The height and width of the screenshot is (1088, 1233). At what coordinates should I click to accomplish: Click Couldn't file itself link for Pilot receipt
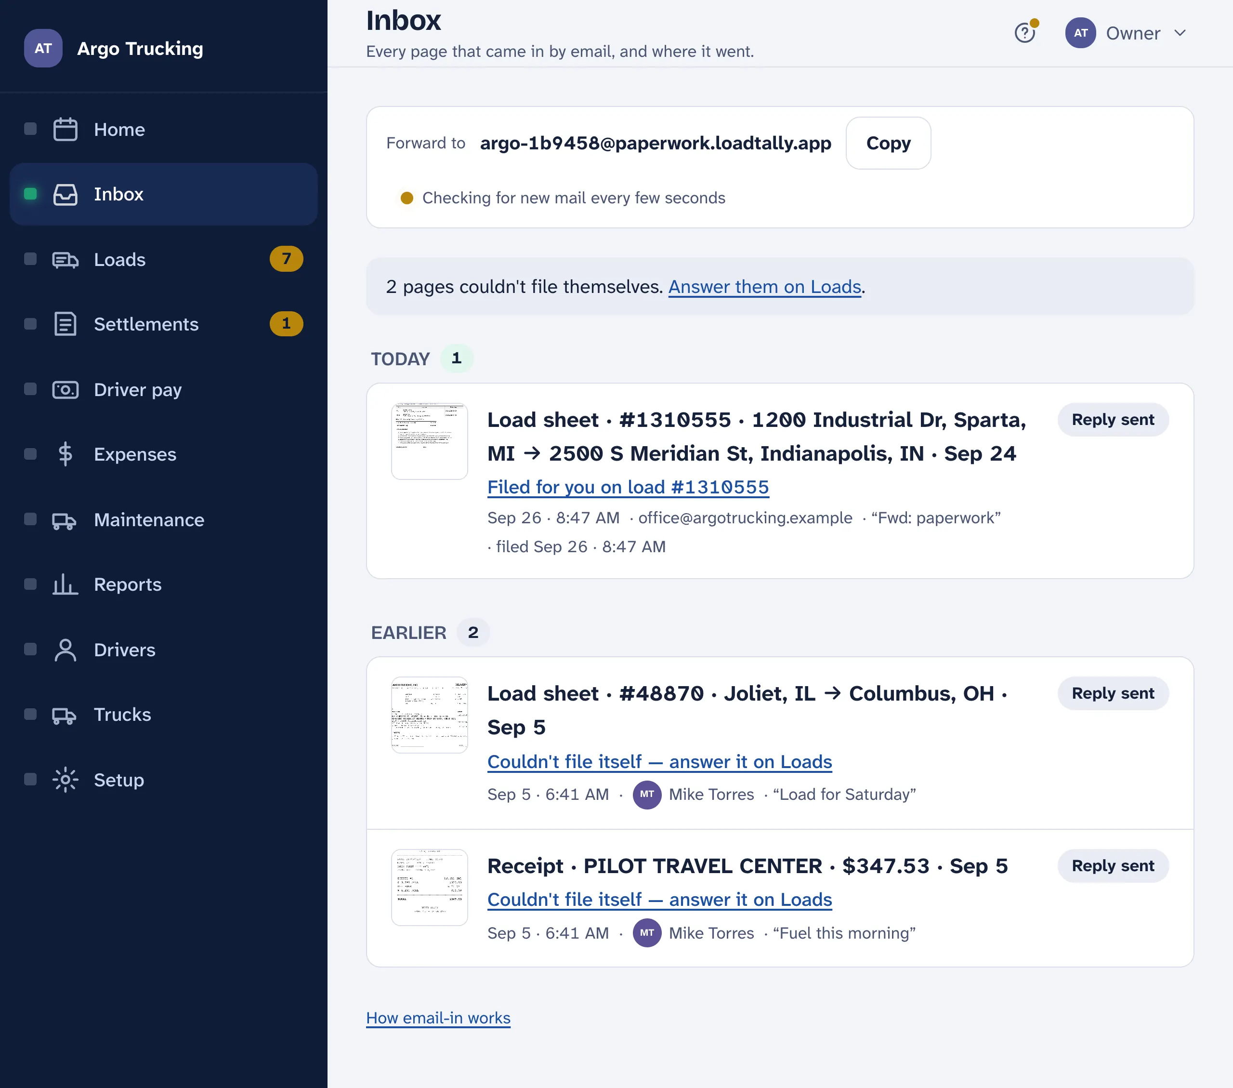tap(659, 899)
